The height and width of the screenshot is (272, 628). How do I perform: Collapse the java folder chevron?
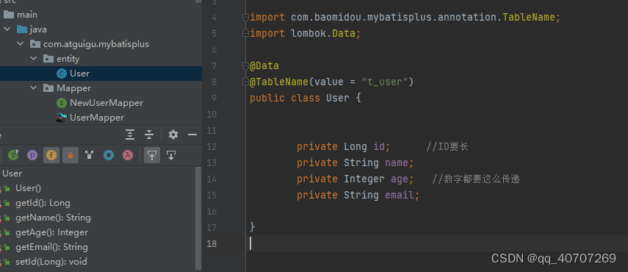(7, 29)
